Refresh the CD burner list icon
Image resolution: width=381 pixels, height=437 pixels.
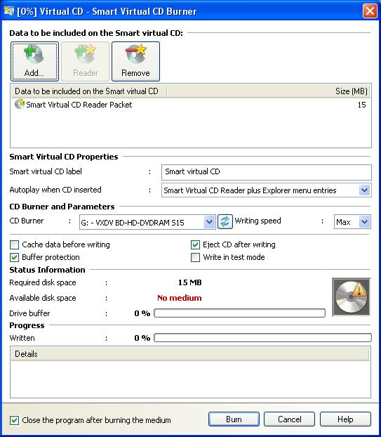225,222
